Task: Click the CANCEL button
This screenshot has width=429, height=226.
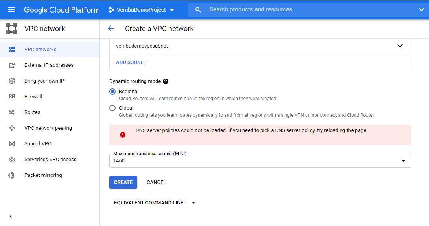Action: pos(156,182)
